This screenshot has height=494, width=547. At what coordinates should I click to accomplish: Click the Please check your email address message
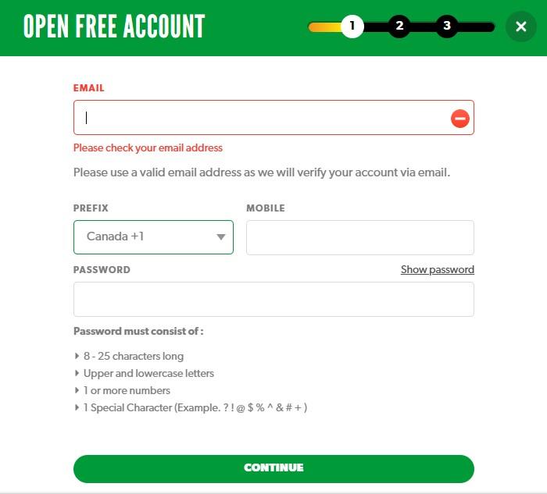tap(148, 148)
